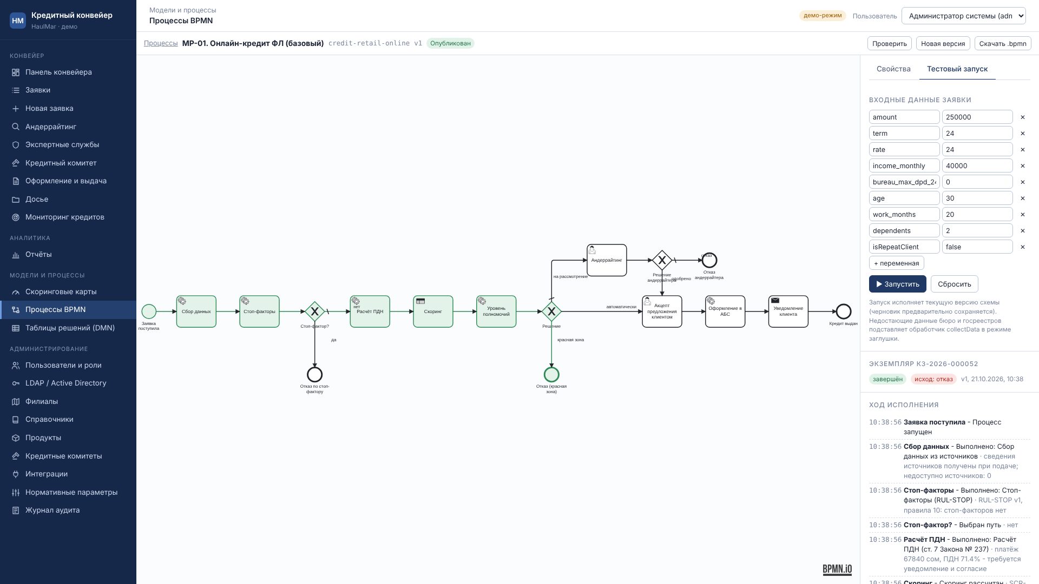Remove the amount variable with its X
The image size is (1039, 584).
click(x=1022, y=117)
